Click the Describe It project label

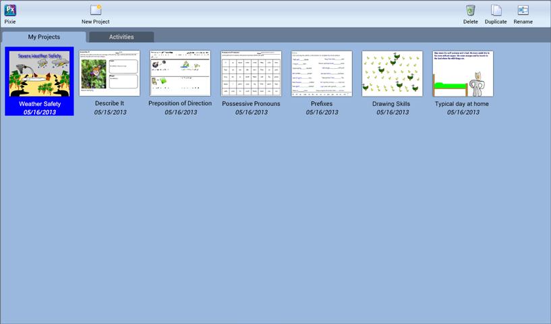tap(110, 103)
